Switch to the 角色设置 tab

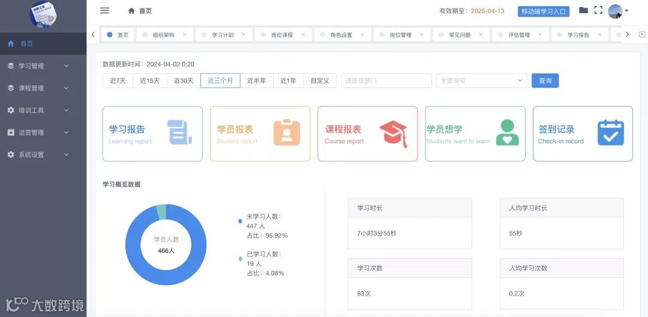point(341,35)
